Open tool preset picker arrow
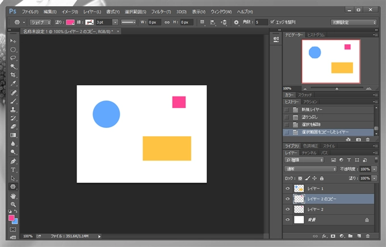386x247 pixels. coord(24,22)
